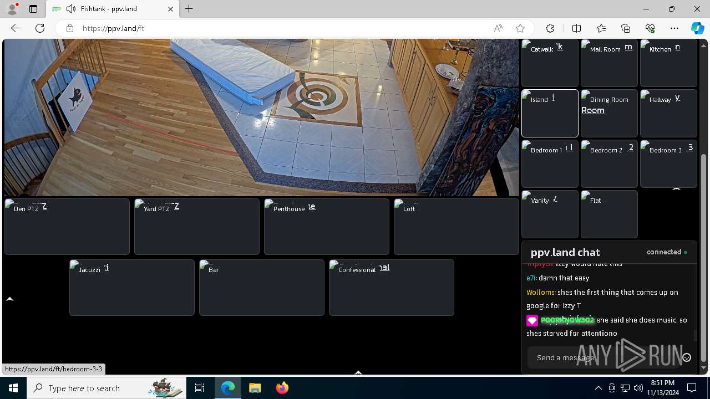Add this page to favorites
This screenshot has height=399, width=710.
[x=520, y=28]
